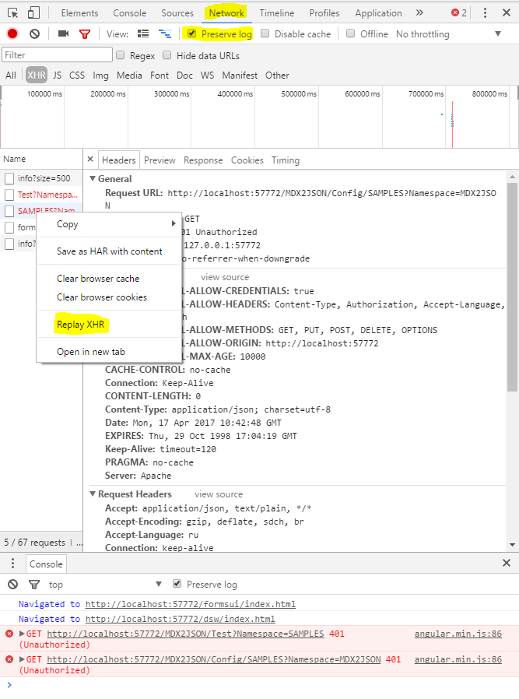The image size is (519, 699).
Task: Clear the network log icon
Action: pos(34,34)
